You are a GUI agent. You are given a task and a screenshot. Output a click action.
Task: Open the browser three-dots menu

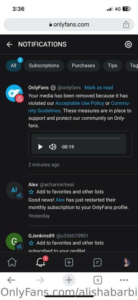click(x=124, y=280)
